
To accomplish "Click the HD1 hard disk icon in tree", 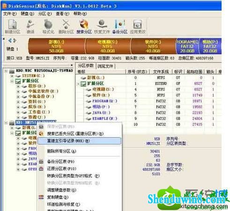I will click(12, 123).
